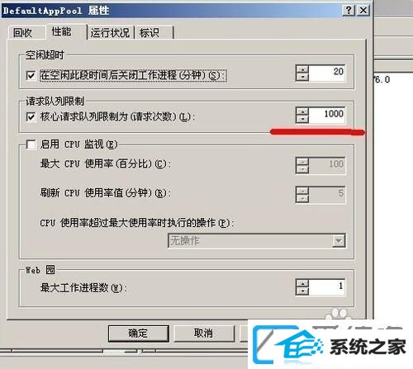Click the queue limit field showing 1000
The image size is (413, 369).
point(326,115)
